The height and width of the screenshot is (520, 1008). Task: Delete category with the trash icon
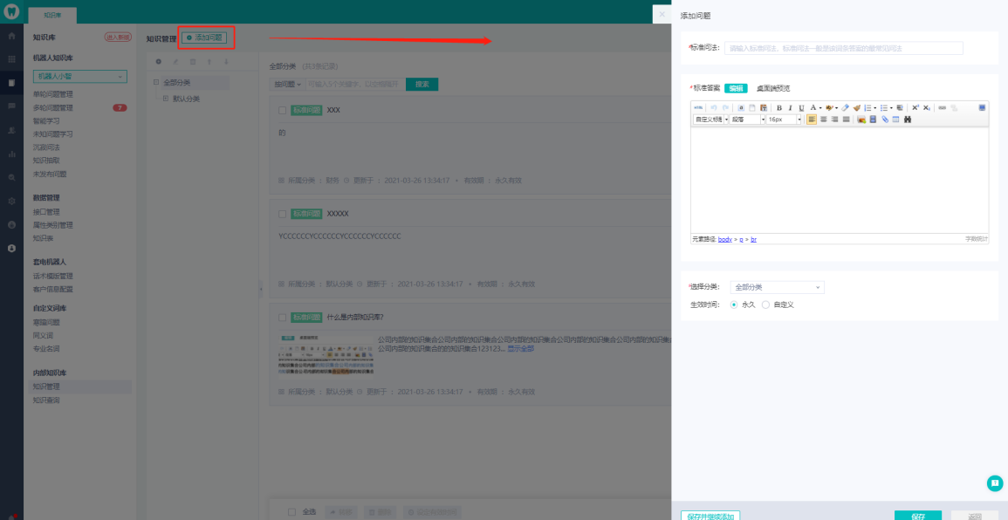click(x=192, y=62)
